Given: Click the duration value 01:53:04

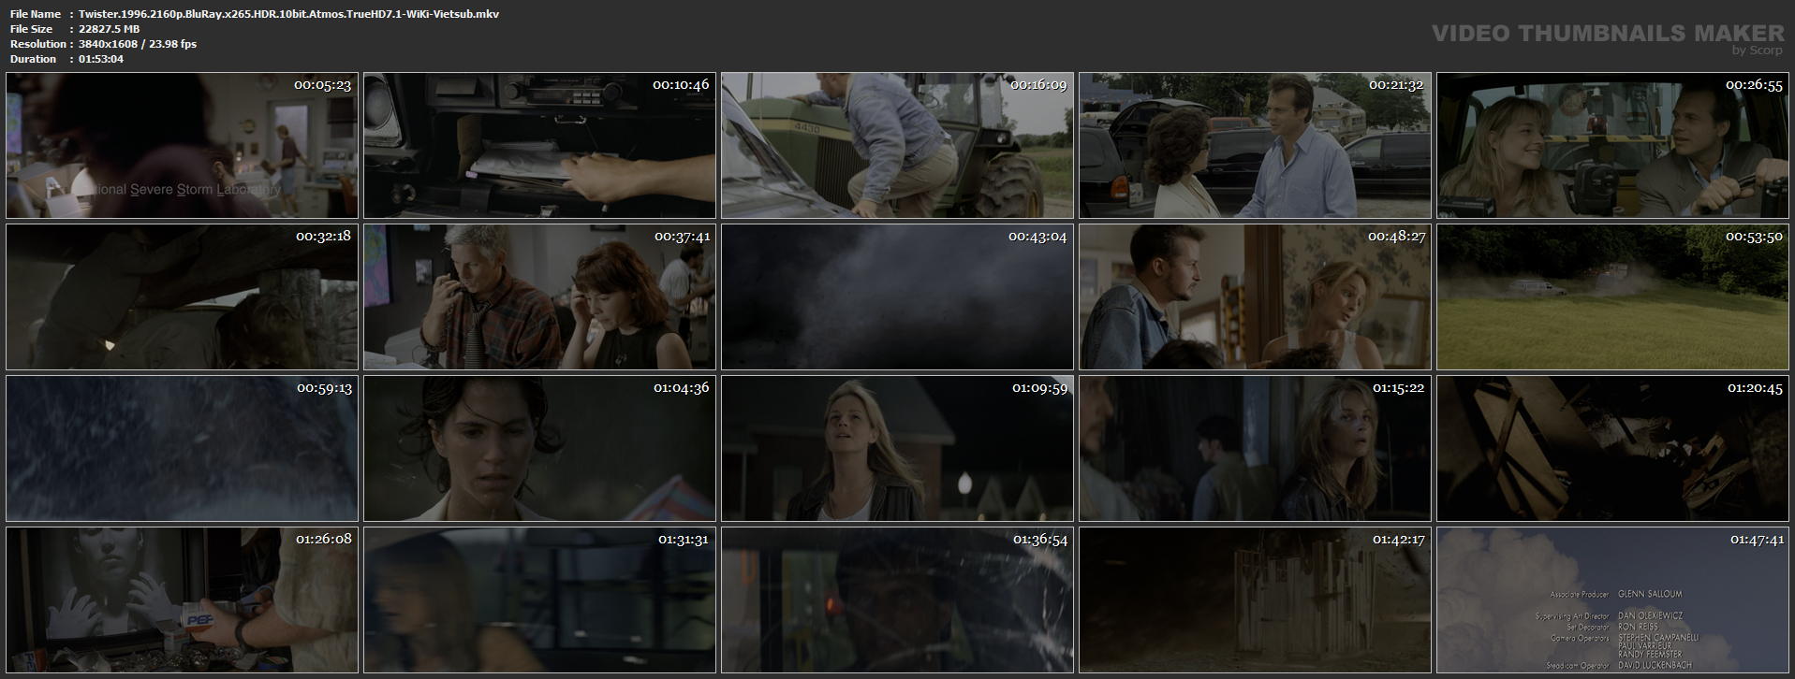Looking at the screenshot, I should (101, 59).
